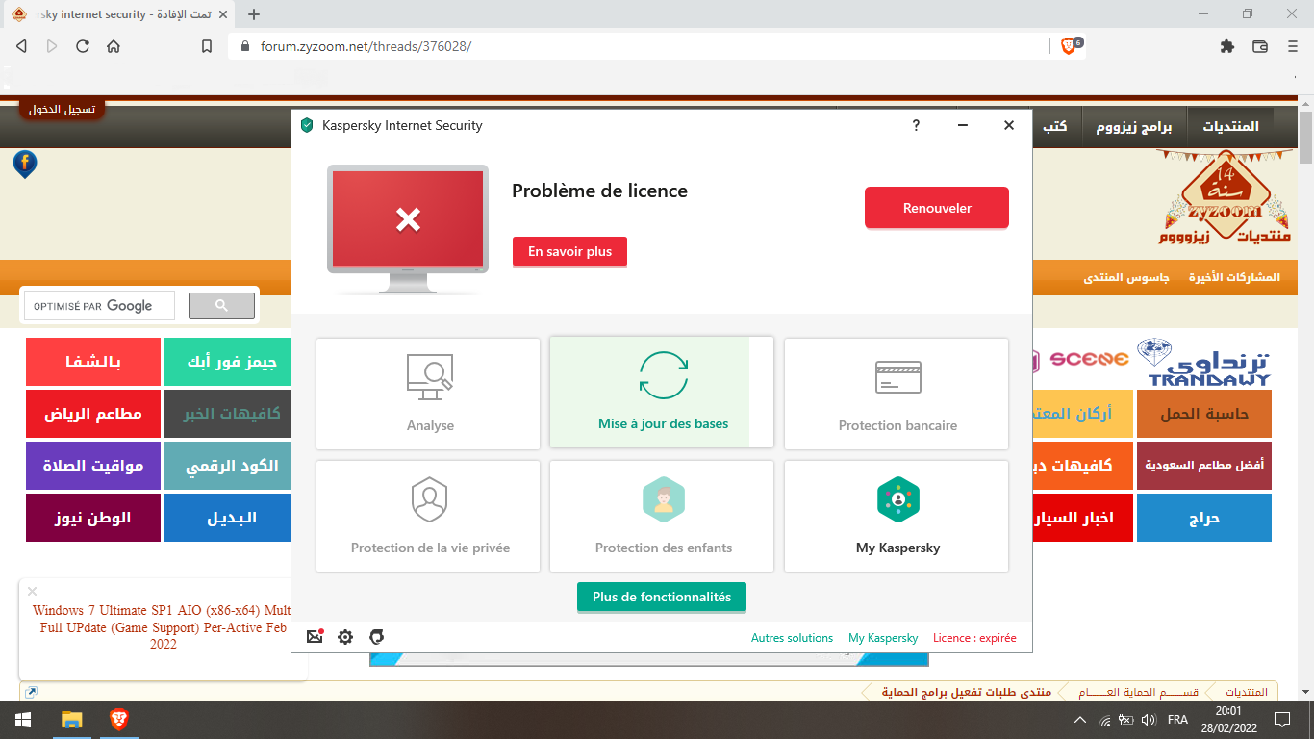Click the تسجيل الدخول login button
The image size is (1314, 739).
(x=62, y=109)
